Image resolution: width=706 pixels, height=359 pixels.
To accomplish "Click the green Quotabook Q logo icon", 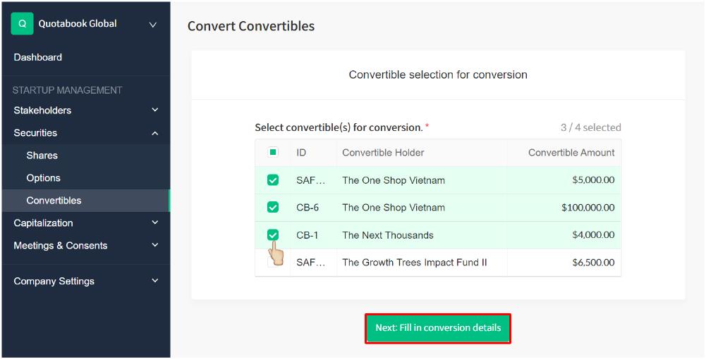I will point(22,24).
